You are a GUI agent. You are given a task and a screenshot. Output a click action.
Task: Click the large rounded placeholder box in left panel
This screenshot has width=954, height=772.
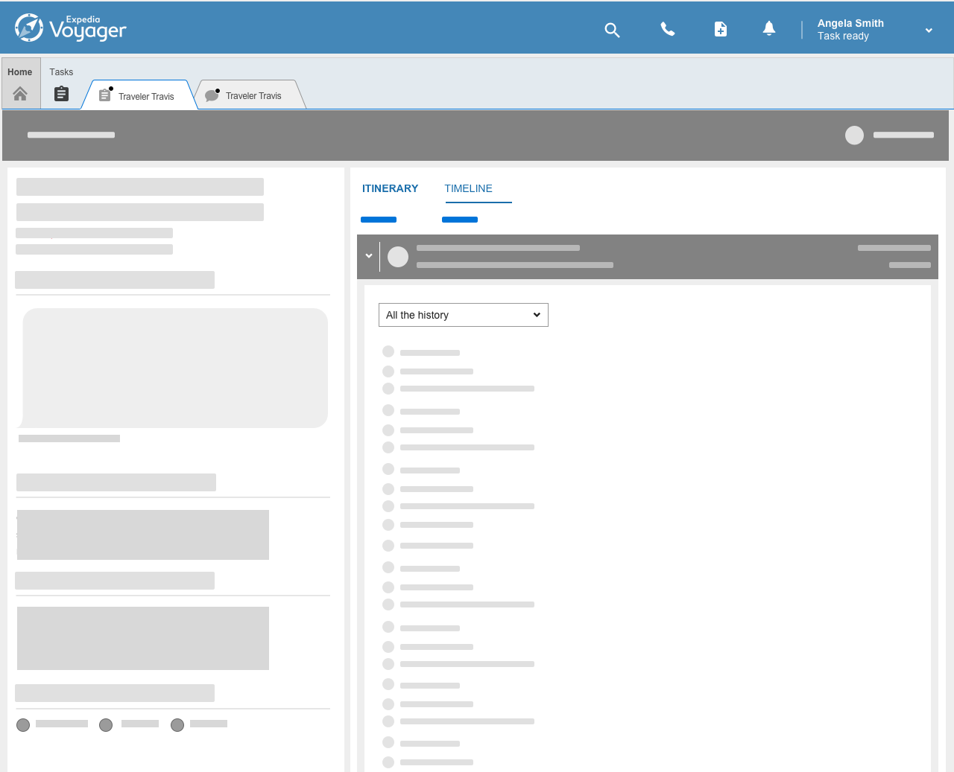tap(175, 368)
